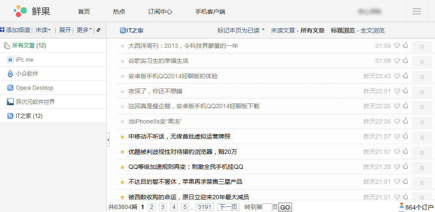Open the 标记本页为已读 dropdown
The width and height of the screenshot is (435, 212).
pyautogui.click(x=241, y=30)
